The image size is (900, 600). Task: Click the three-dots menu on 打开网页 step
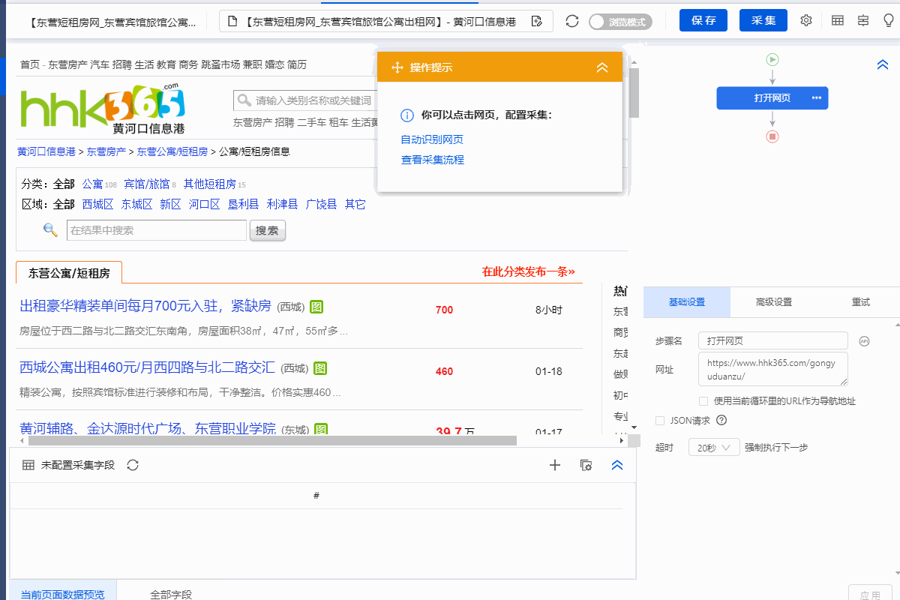click(817, 98)
